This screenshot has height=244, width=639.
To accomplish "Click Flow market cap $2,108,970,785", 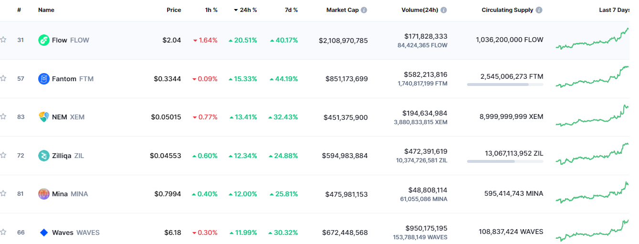I will click(x=343, y=40).
